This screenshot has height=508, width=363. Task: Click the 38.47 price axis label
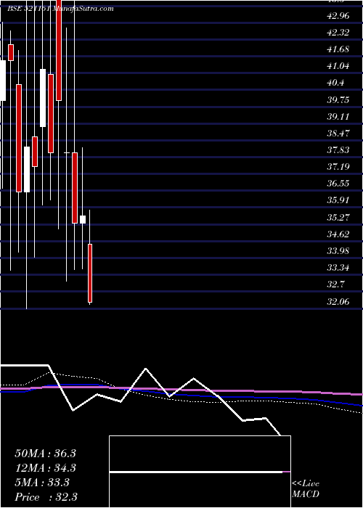tap(338, 133)
